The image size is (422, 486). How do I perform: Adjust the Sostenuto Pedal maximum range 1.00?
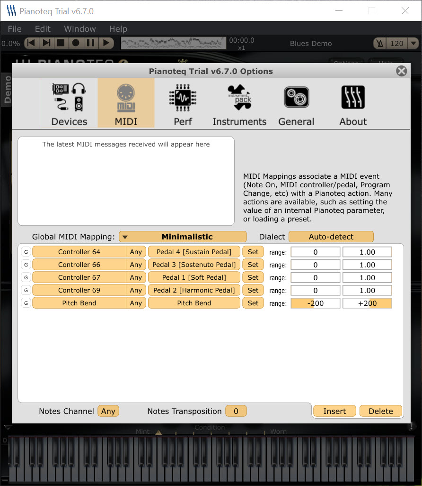367,265
